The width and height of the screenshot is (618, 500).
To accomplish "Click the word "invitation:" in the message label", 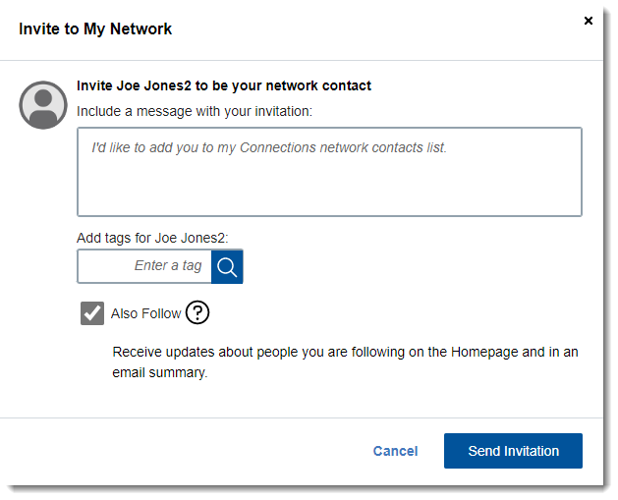I will 279,111.
